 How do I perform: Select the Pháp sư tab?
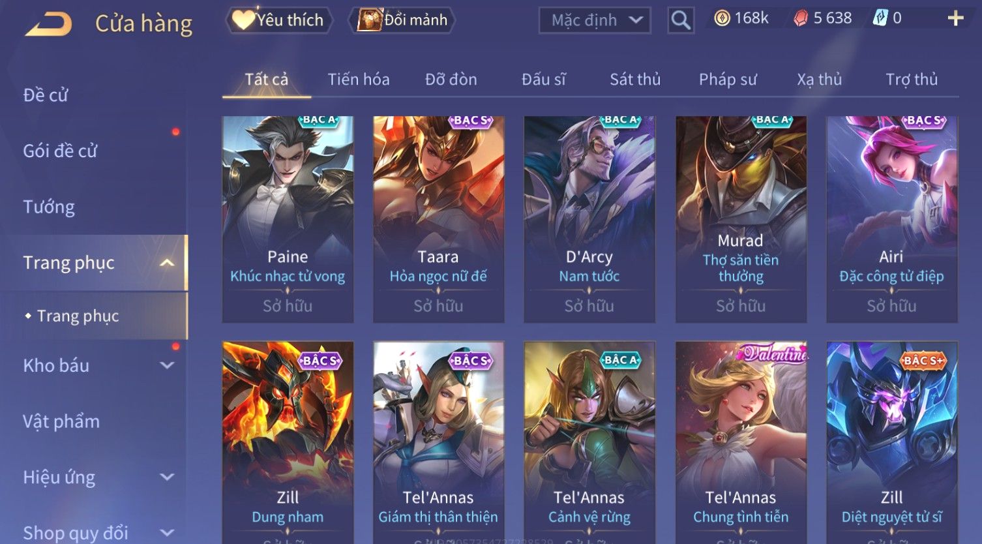tap(728, 80)
